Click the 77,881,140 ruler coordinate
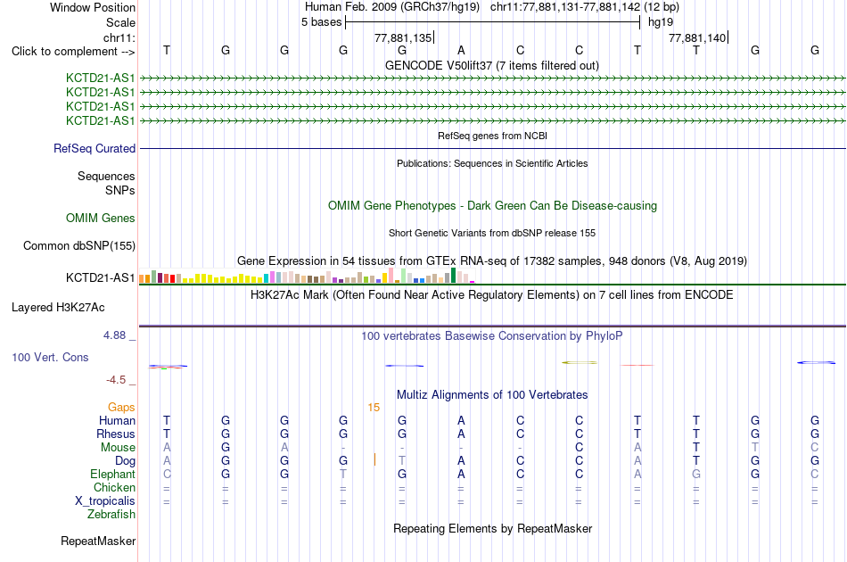This screenshot has width=847, height=562. (x=697, y=37)
